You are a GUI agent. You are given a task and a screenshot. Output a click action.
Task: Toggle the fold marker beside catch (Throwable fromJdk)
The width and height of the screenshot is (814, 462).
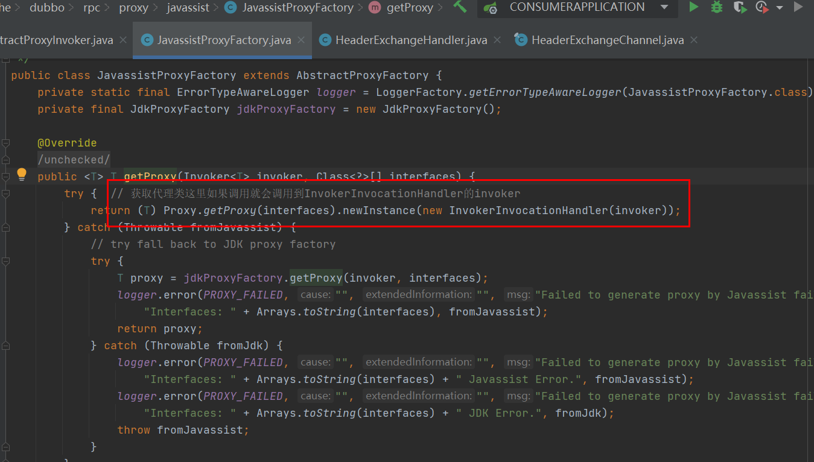[x=5, y=346]
